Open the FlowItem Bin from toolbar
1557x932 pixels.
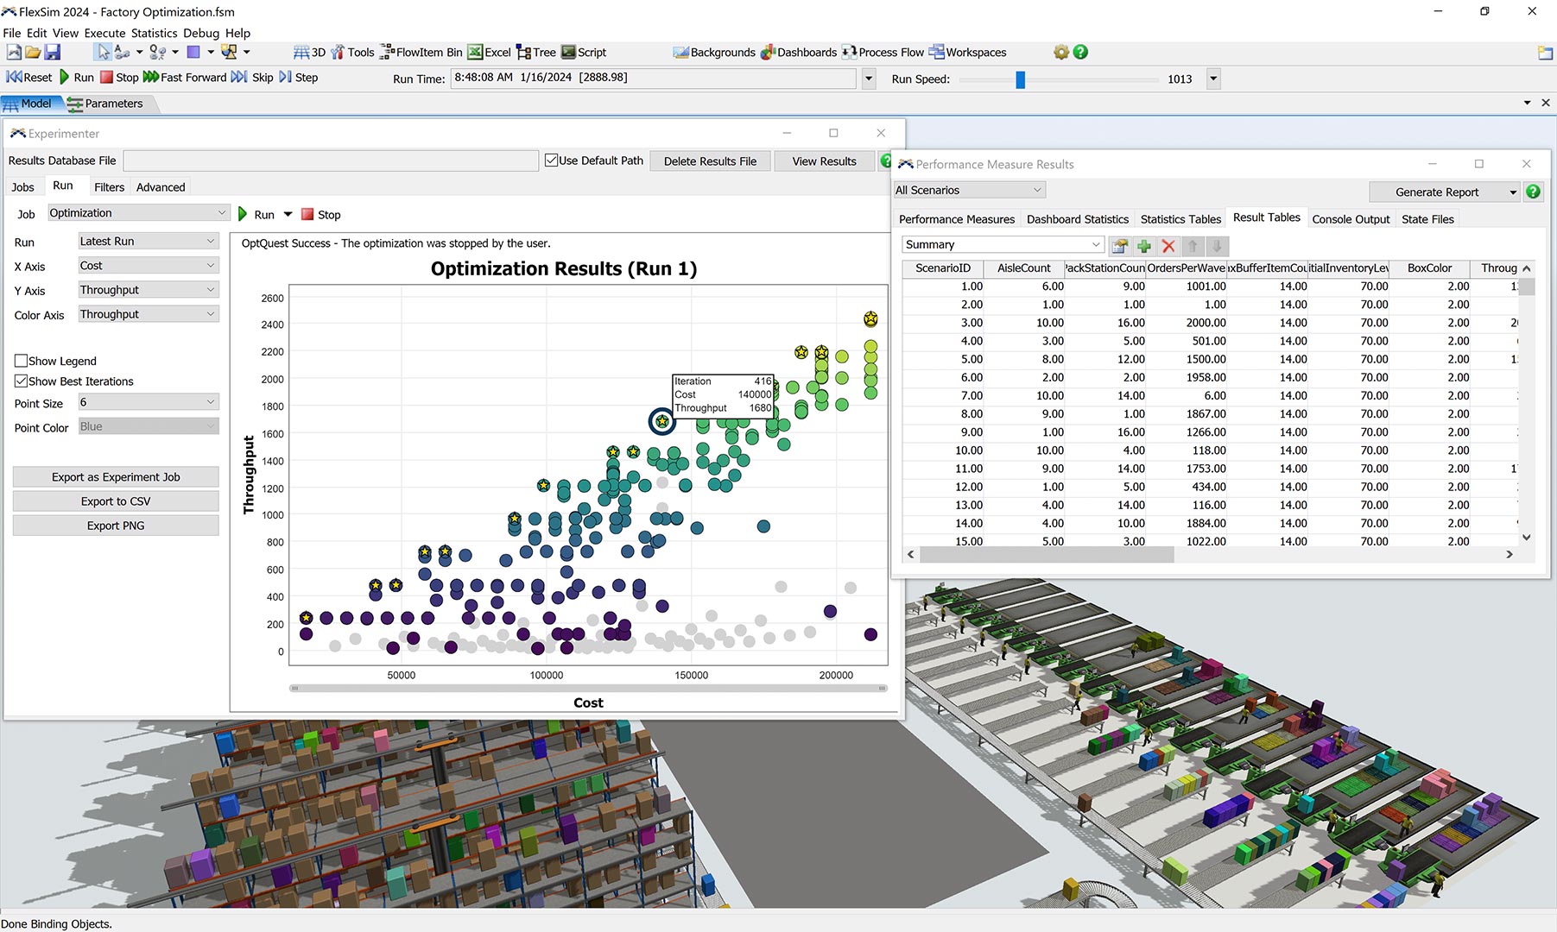[421, 53]
